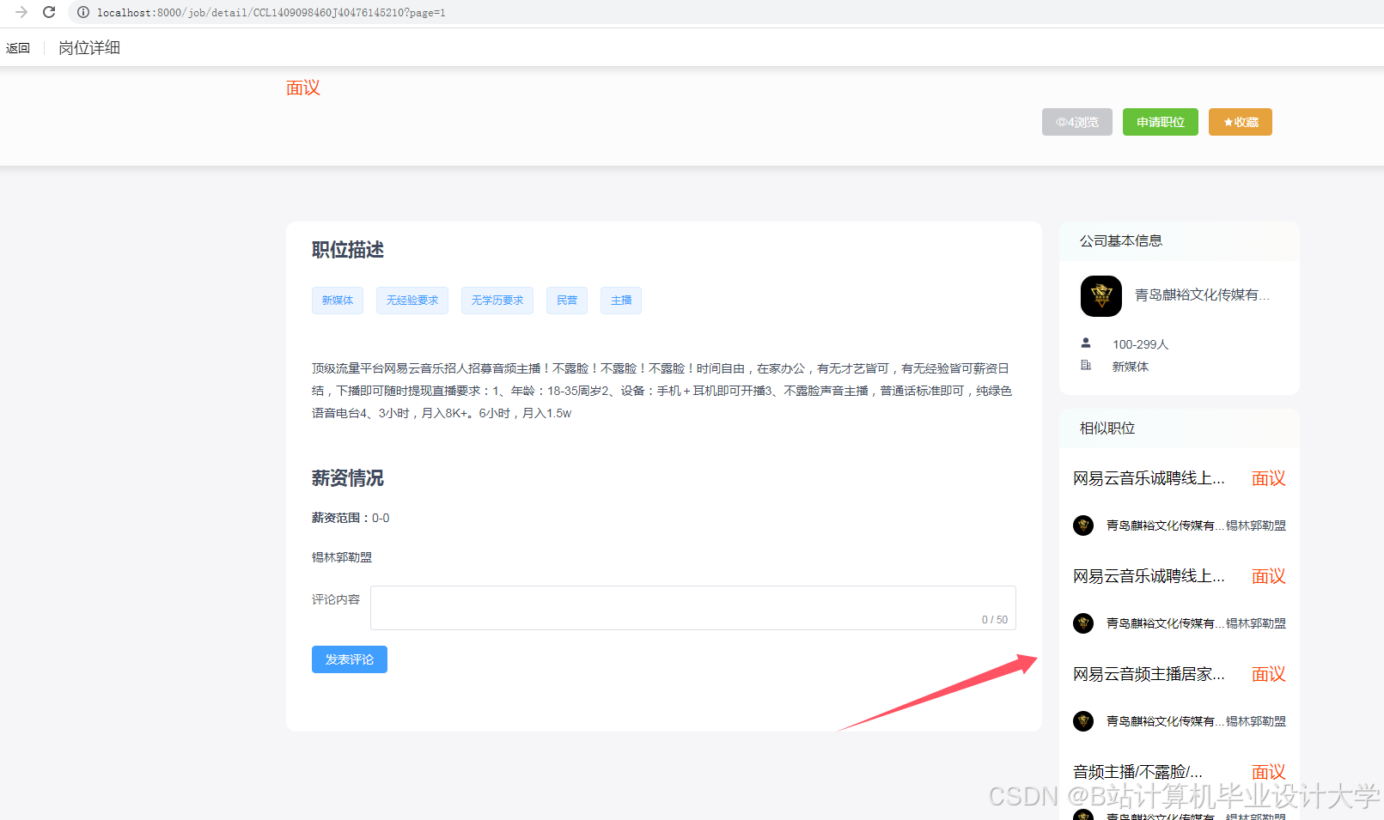1384x820 pixels.
Task: Click 面议 salary beside 网易云音频主播居家
Action: pyautogui.click(x=1269, y=674)
